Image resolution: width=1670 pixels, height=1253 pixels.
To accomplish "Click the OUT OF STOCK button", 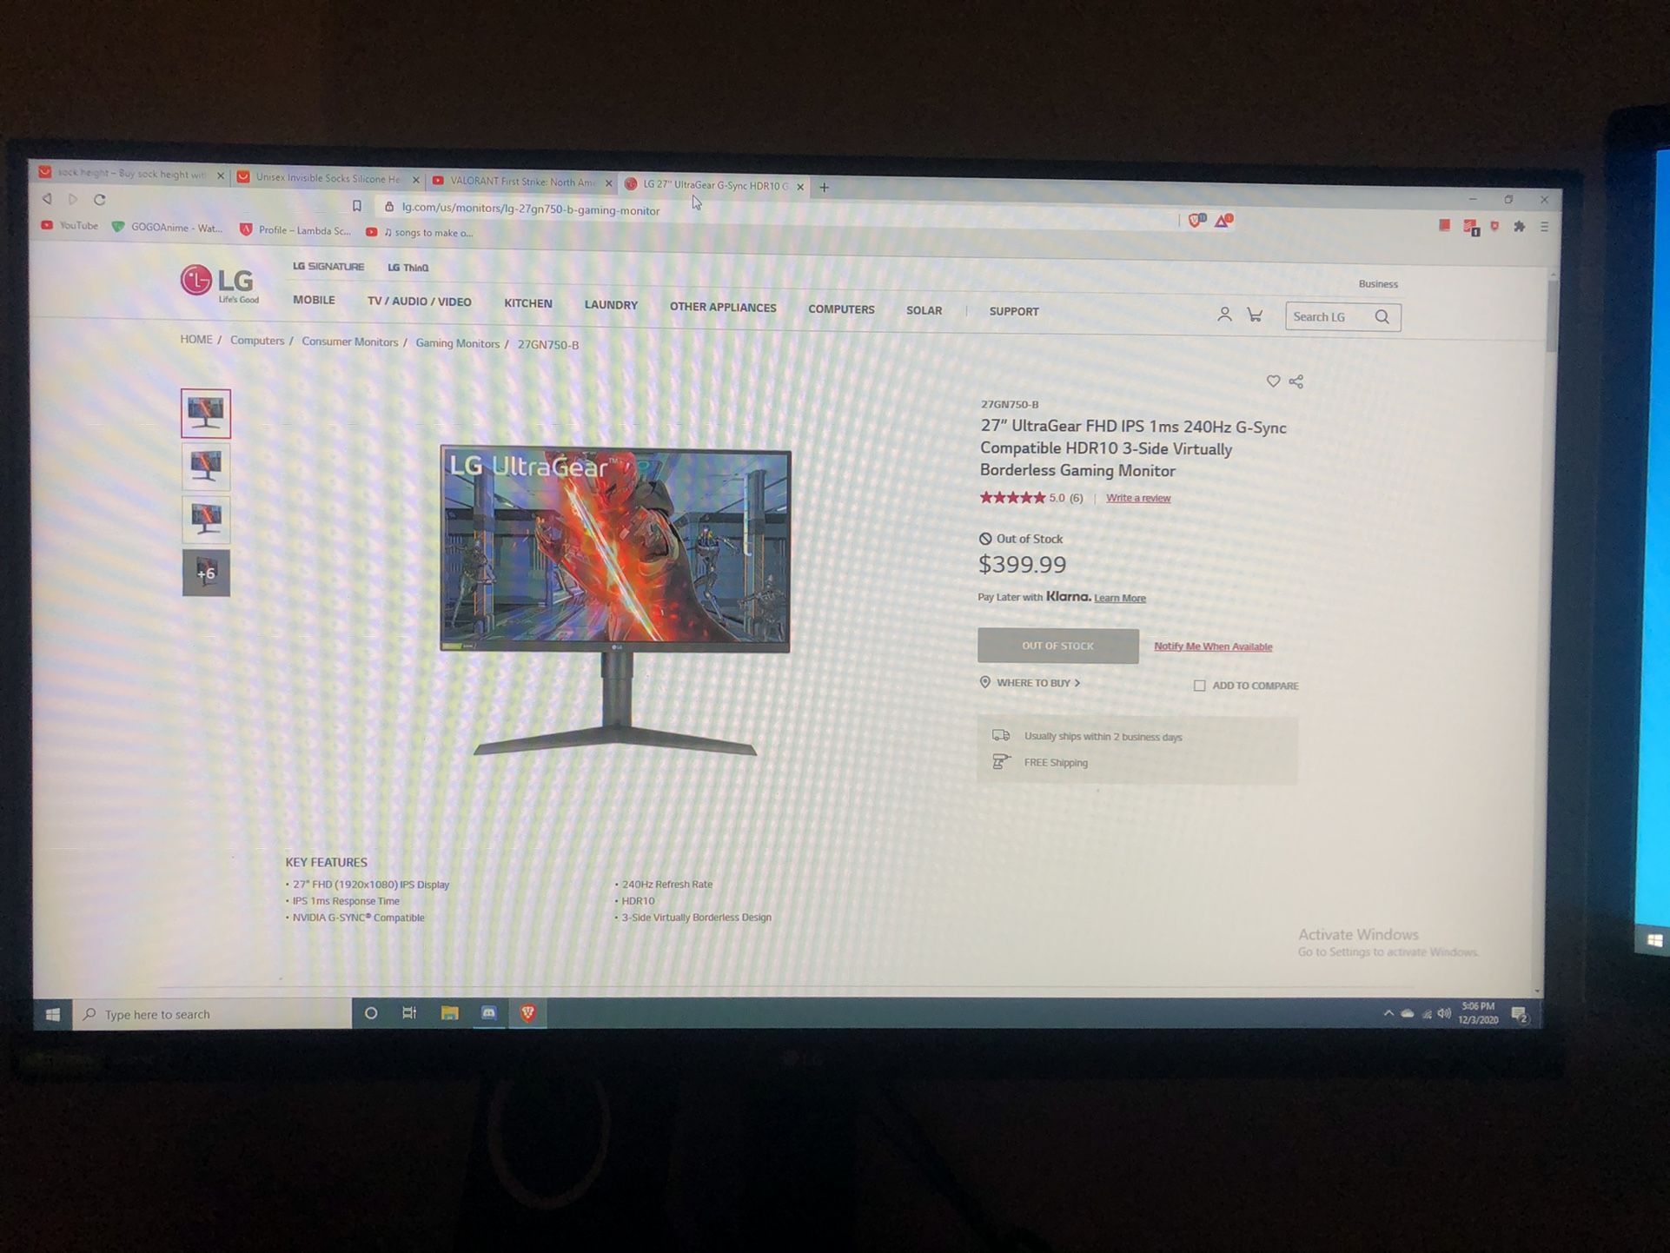I will 1058,646.
